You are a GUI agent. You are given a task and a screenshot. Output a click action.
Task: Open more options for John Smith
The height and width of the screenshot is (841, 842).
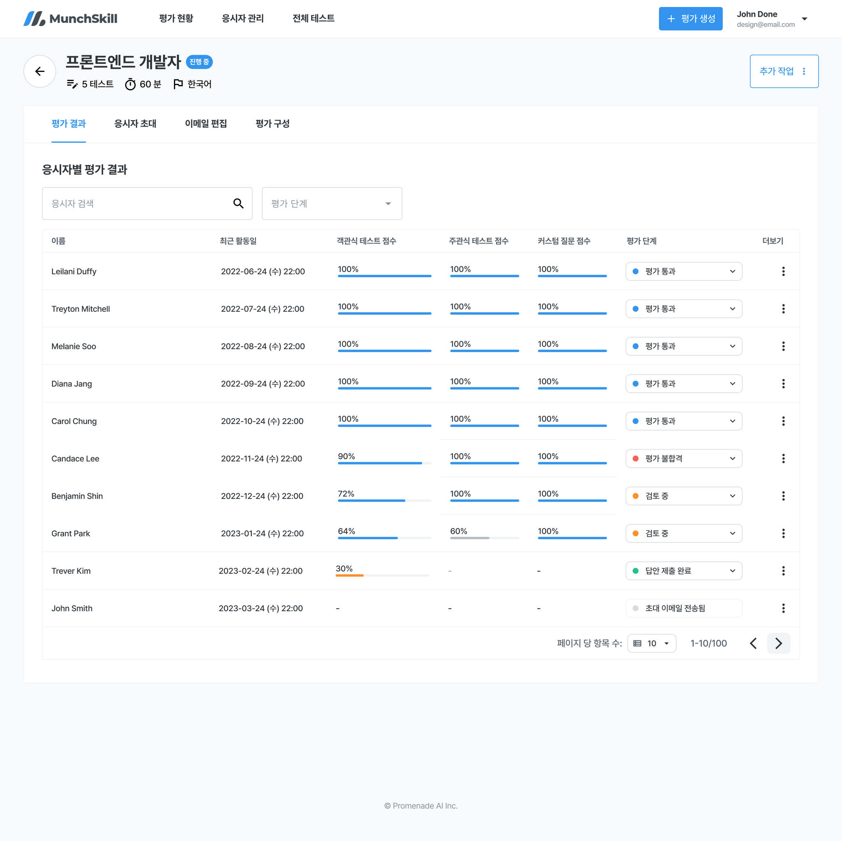pyautogui.click(x=783, y=608)
